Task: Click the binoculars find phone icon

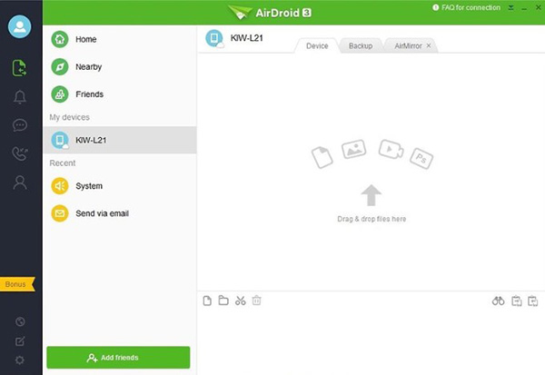Action: (x=498, y=301)
